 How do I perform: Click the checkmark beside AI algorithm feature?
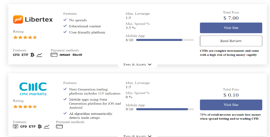(65, 113)
